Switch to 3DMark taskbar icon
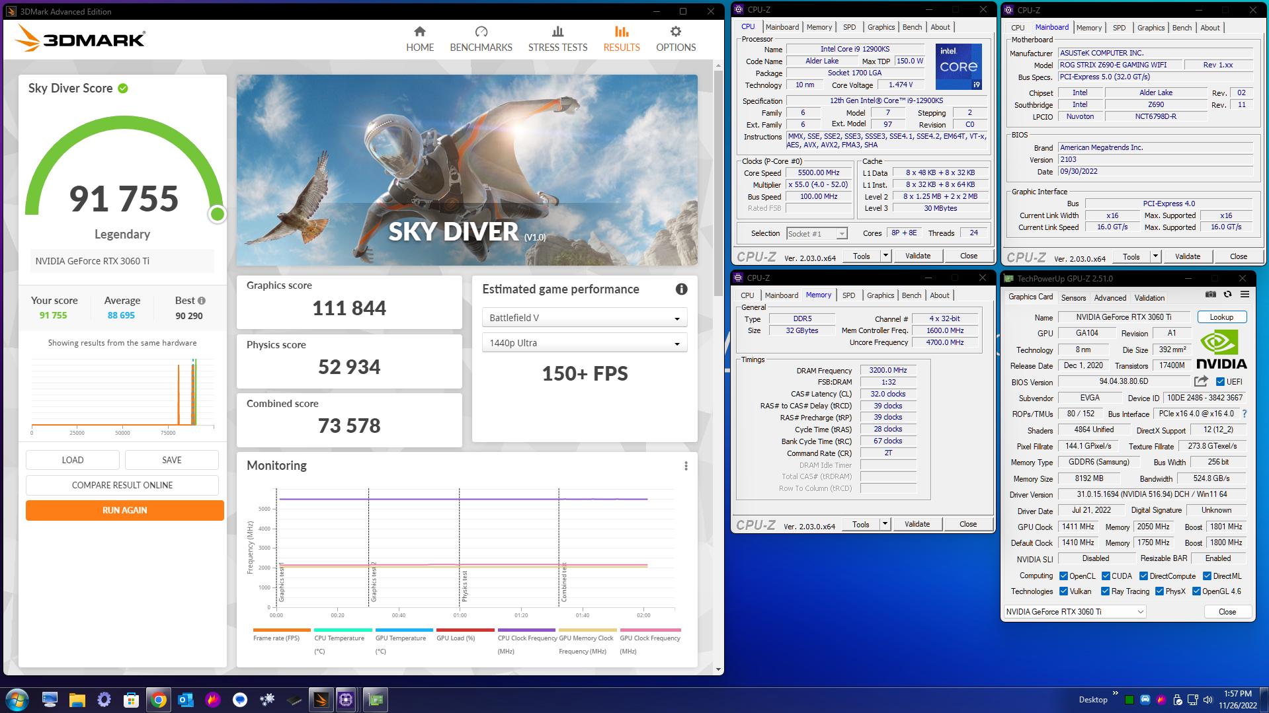The height and width of the screenshot is (713, 1269). click(x=321, y=699)
